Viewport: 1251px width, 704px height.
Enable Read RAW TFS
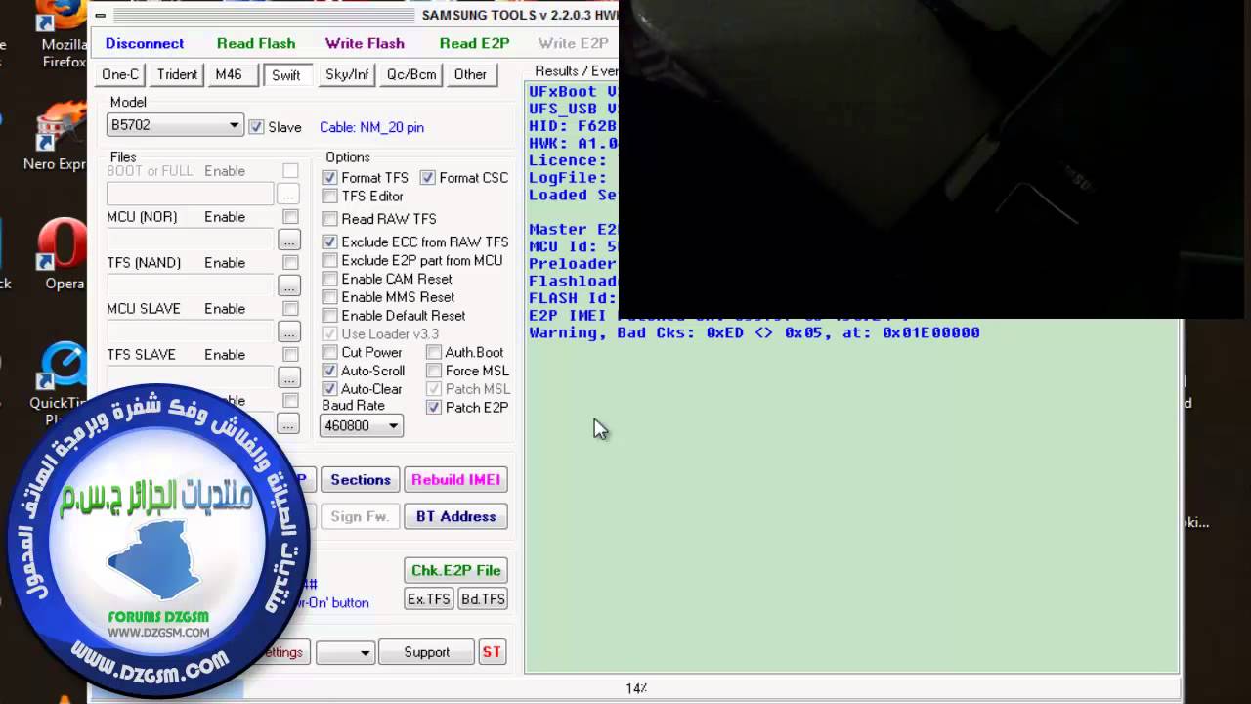329,219
